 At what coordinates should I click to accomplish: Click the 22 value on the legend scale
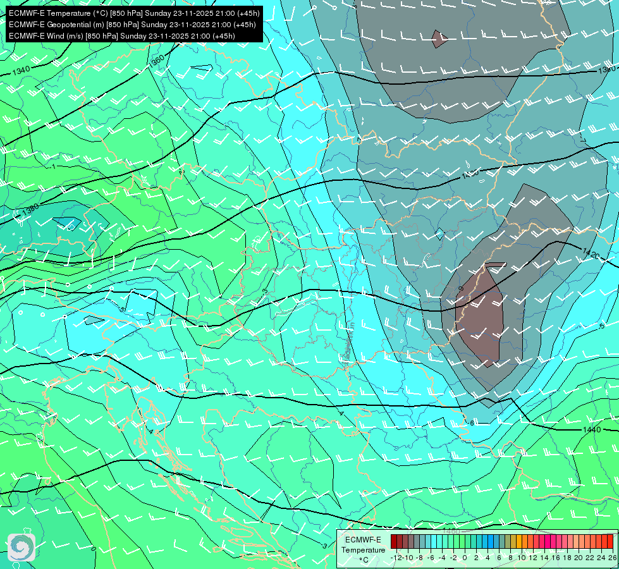pos(590,558)
